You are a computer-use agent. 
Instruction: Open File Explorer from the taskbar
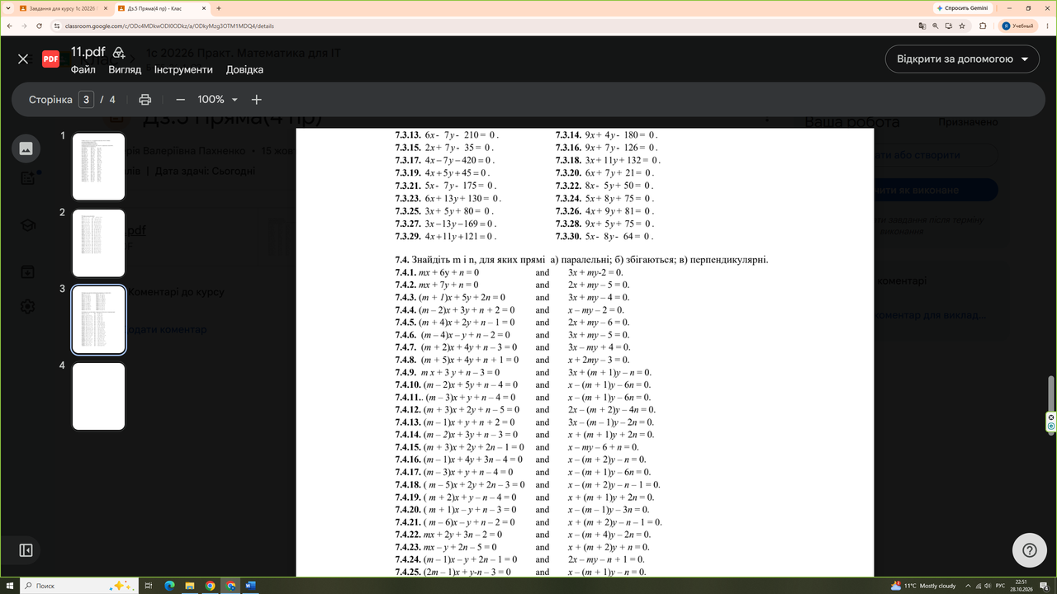coord(190,586)
